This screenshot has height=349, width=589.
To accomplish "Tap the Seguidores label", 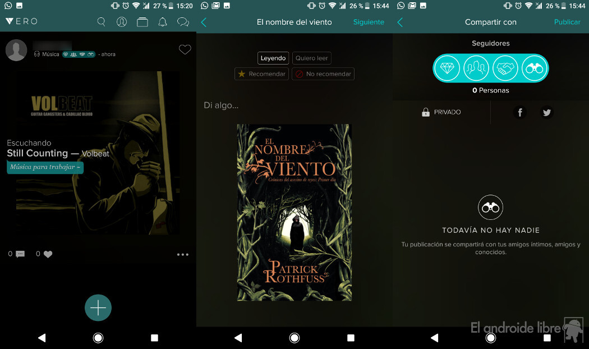I will tap(491, 44).
